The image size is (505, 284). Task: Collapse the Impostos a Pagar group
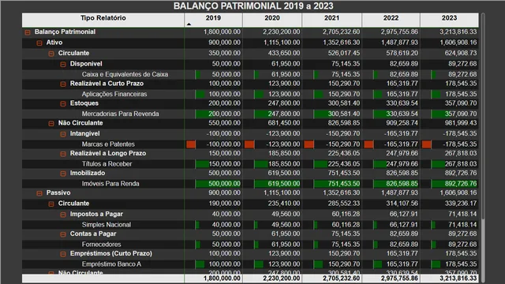coord(63,215)
